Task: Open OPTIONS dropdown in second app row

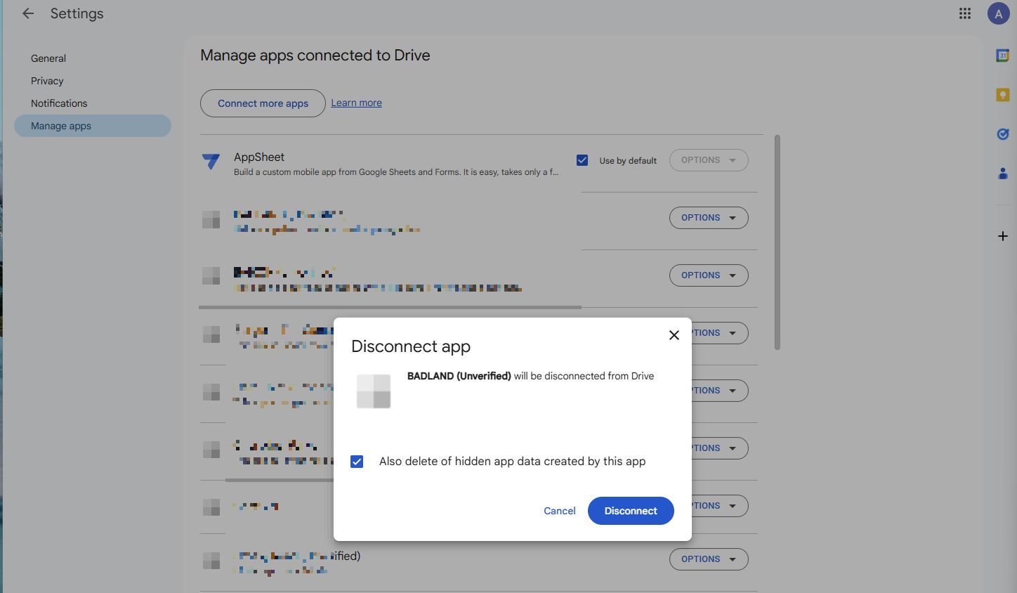Action: click(709, 218)
